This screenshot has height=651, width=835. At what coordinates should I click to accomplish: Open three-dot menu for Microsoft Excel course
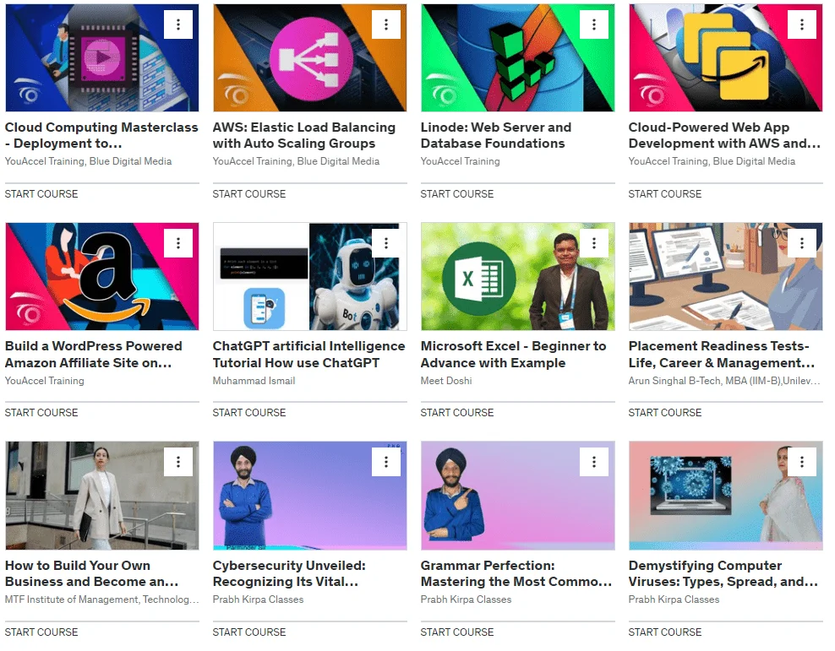tap(594, 243)
